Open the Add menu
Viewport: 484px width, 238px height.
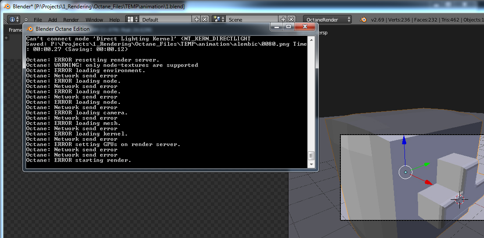(52, 19)
